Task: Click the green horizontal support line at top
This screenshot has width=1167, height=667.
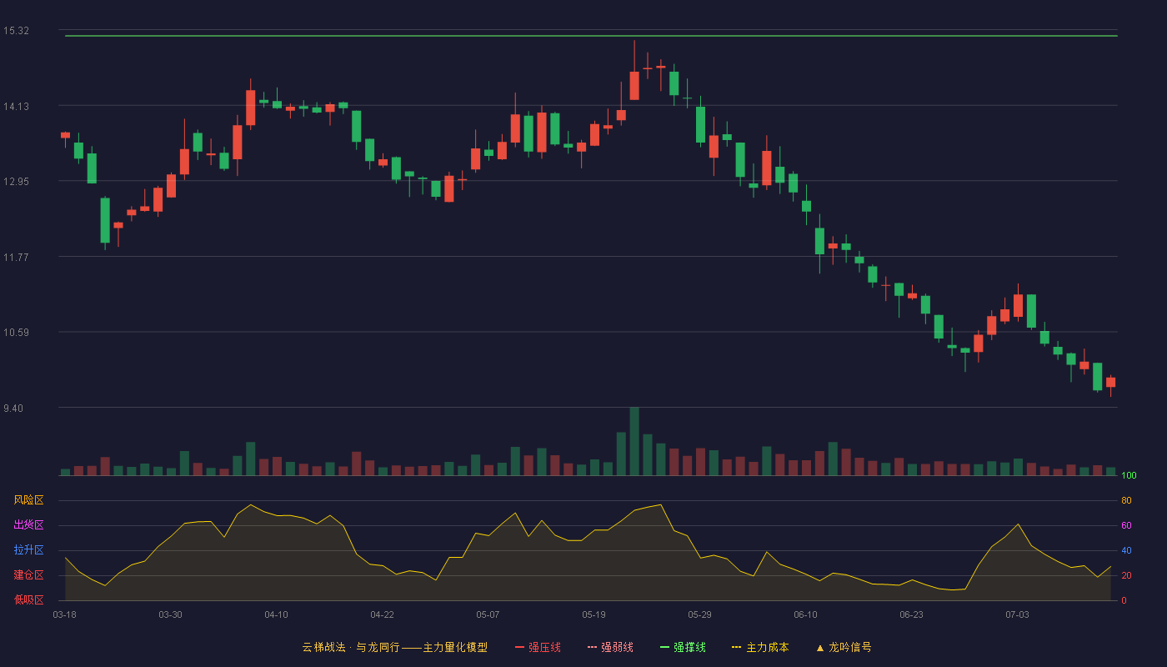Action: click(591, 36)
